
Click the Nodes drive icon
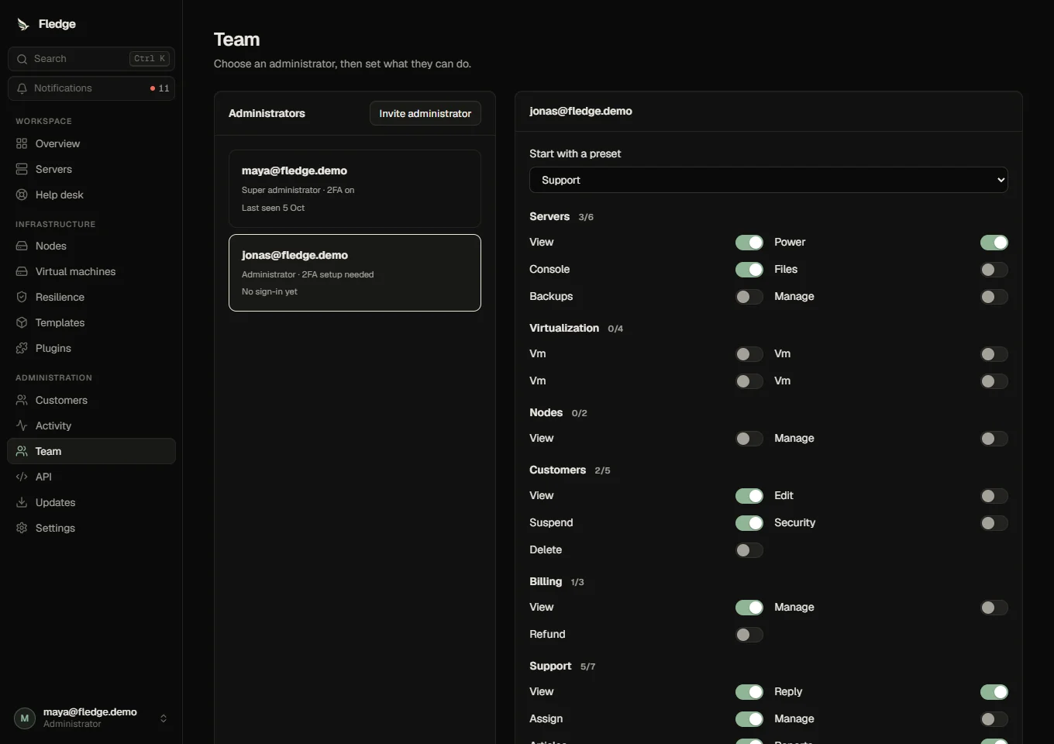22,246
